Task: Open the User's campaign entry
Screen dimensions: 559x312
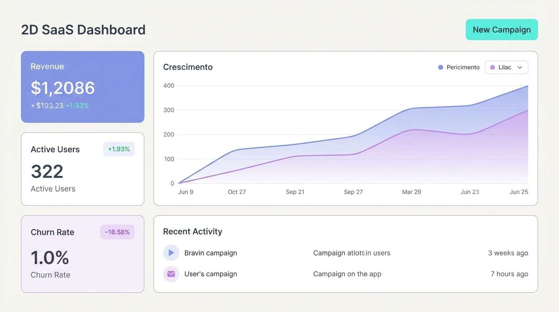Action: (210, 273)
